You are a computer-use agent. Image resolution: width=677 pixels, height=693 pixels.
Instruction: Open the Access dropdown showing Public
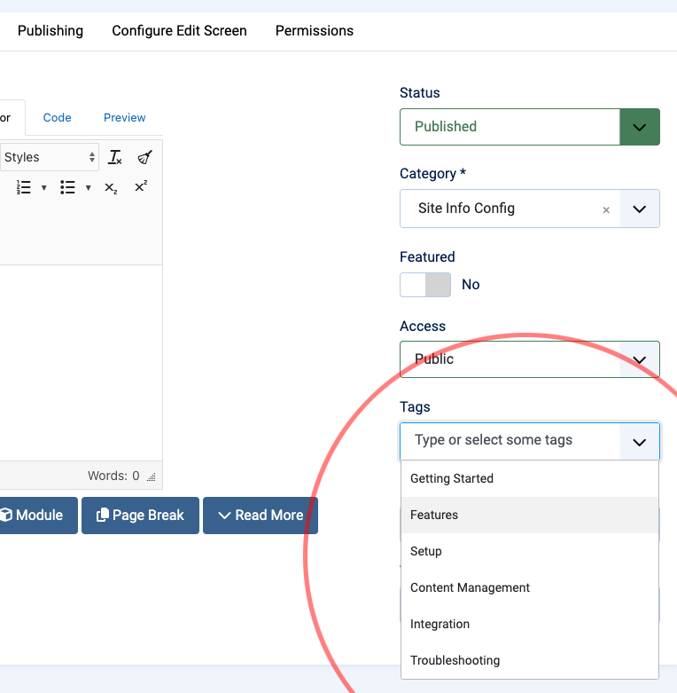click(529, 358)
